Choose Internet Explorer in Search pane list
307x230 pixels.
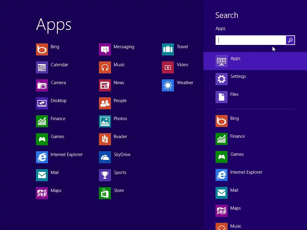[x=255, y=175]
